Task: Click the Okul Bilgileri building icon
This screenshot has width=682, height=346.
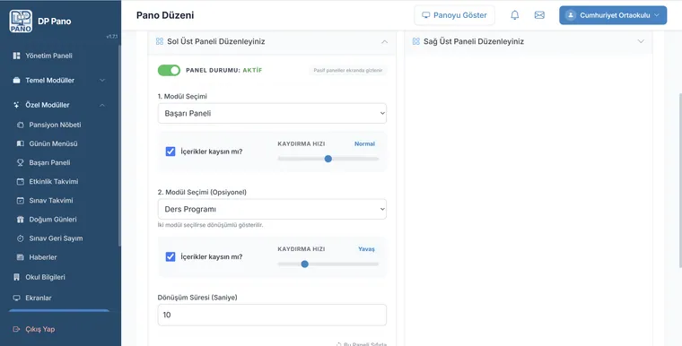Action: point(16,277)
